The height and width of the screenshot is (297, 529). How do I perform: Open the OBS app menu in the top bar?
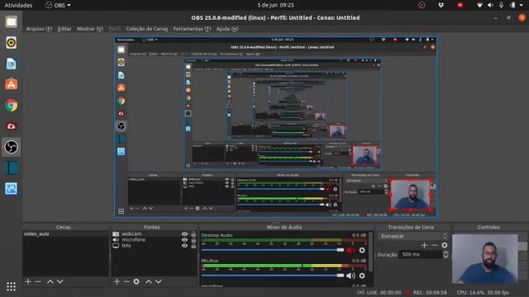click(58, 5)
